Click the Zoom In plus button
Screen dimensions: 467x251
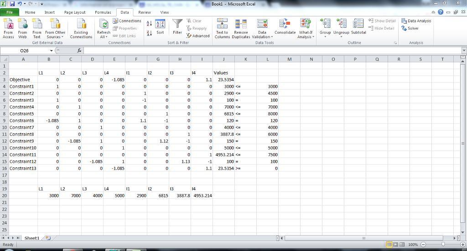pyautogui.click(x=463, y=245)
